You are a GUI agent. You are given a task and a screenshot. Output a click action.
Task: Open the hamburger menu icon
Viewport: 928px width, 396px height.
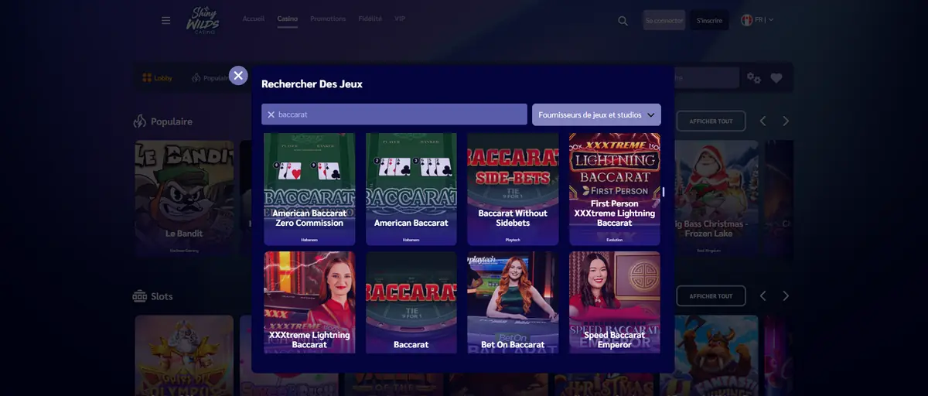coord(165,20)
